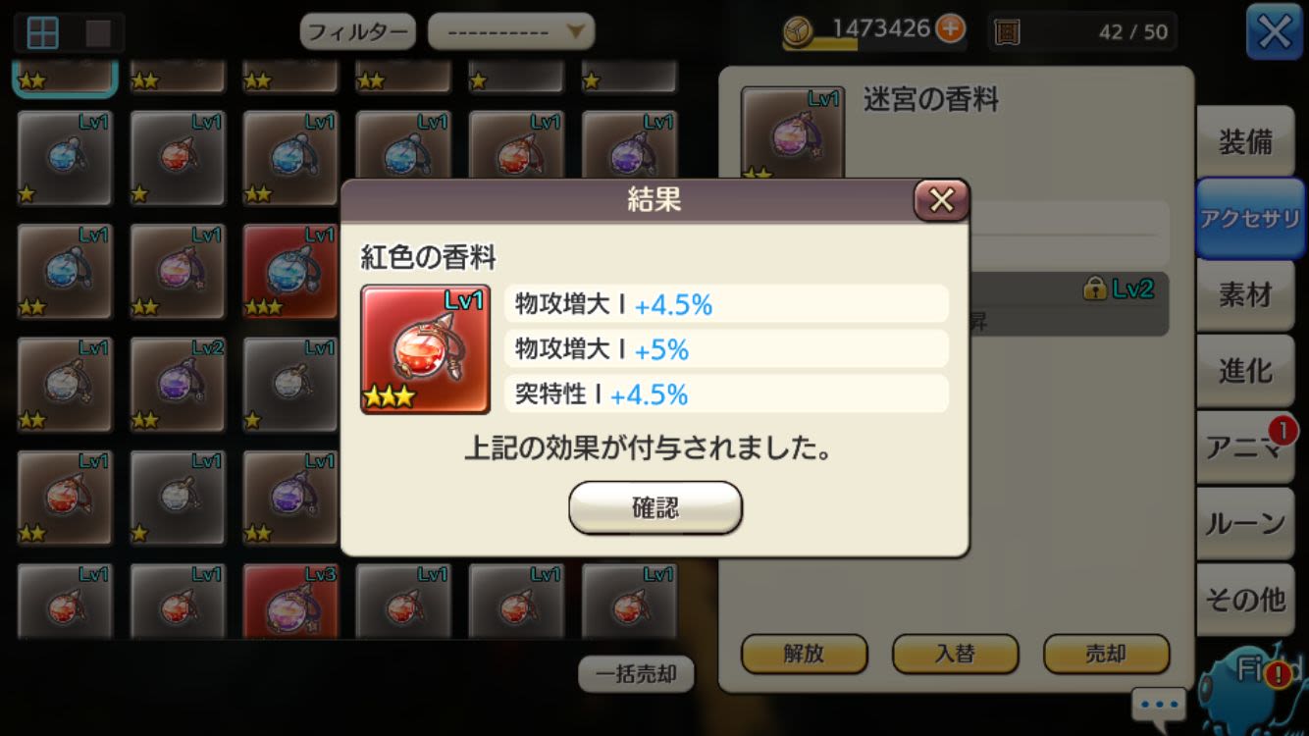Tap the inventory capacity 42 / 50 icon
Viewport: 1309px width, 736px height.
click(1007, 32)
